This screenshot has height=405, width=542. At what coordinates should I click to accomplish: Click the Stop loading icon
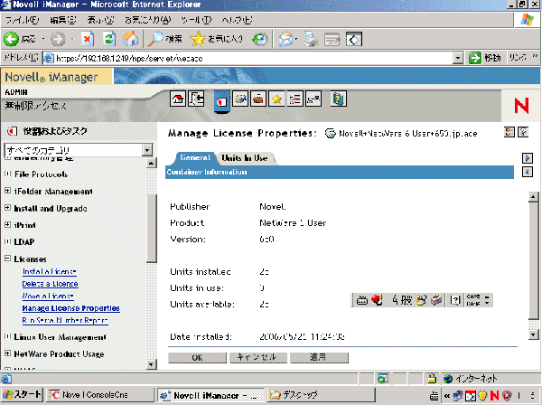tap(88, 39)
